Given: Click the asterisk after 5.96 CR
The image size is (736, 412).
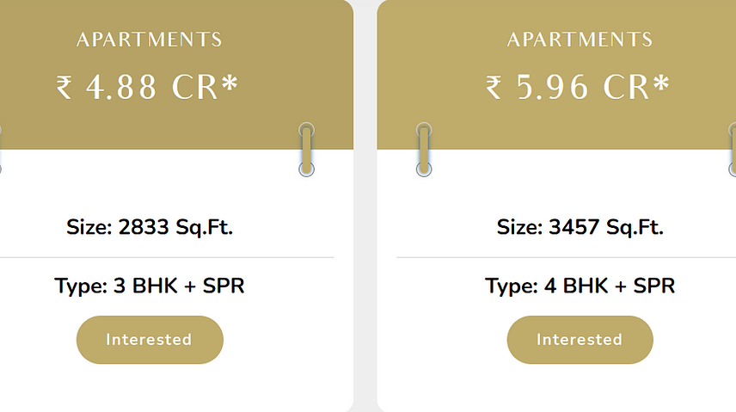Looking at the screenshot, I should click(x=660, y=83).
